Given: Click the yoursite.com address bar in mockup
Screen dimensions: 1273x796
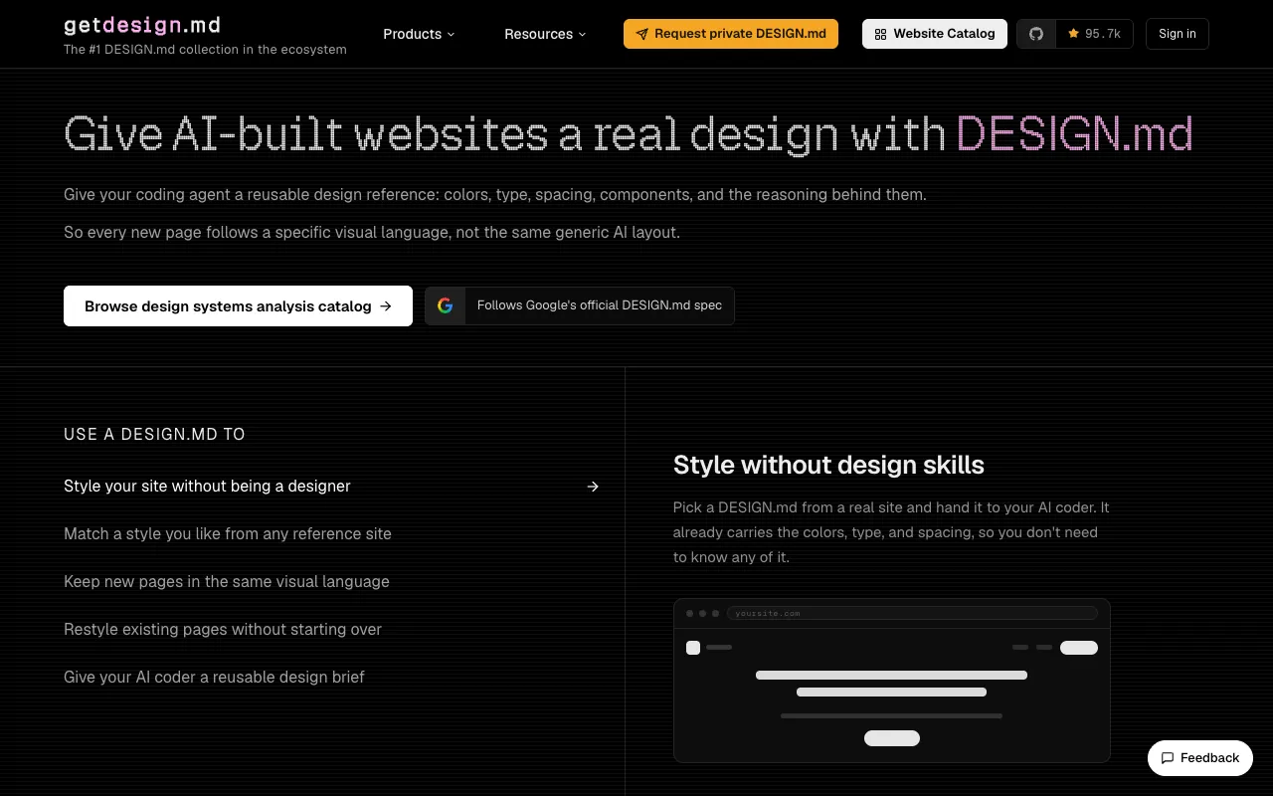Looking at the screenshot, I should 912,613.
